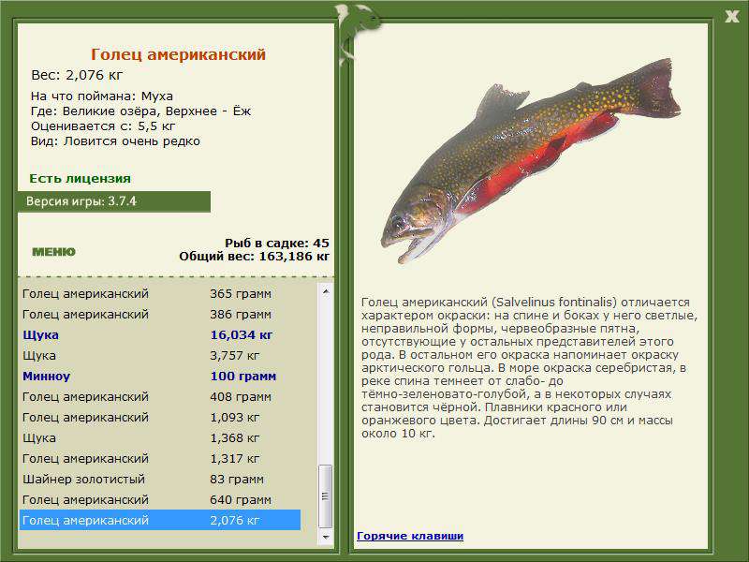Viewport: 749px width, 562px height.
Task: Open the МЕНЮ menu
Action: point(53,252)
